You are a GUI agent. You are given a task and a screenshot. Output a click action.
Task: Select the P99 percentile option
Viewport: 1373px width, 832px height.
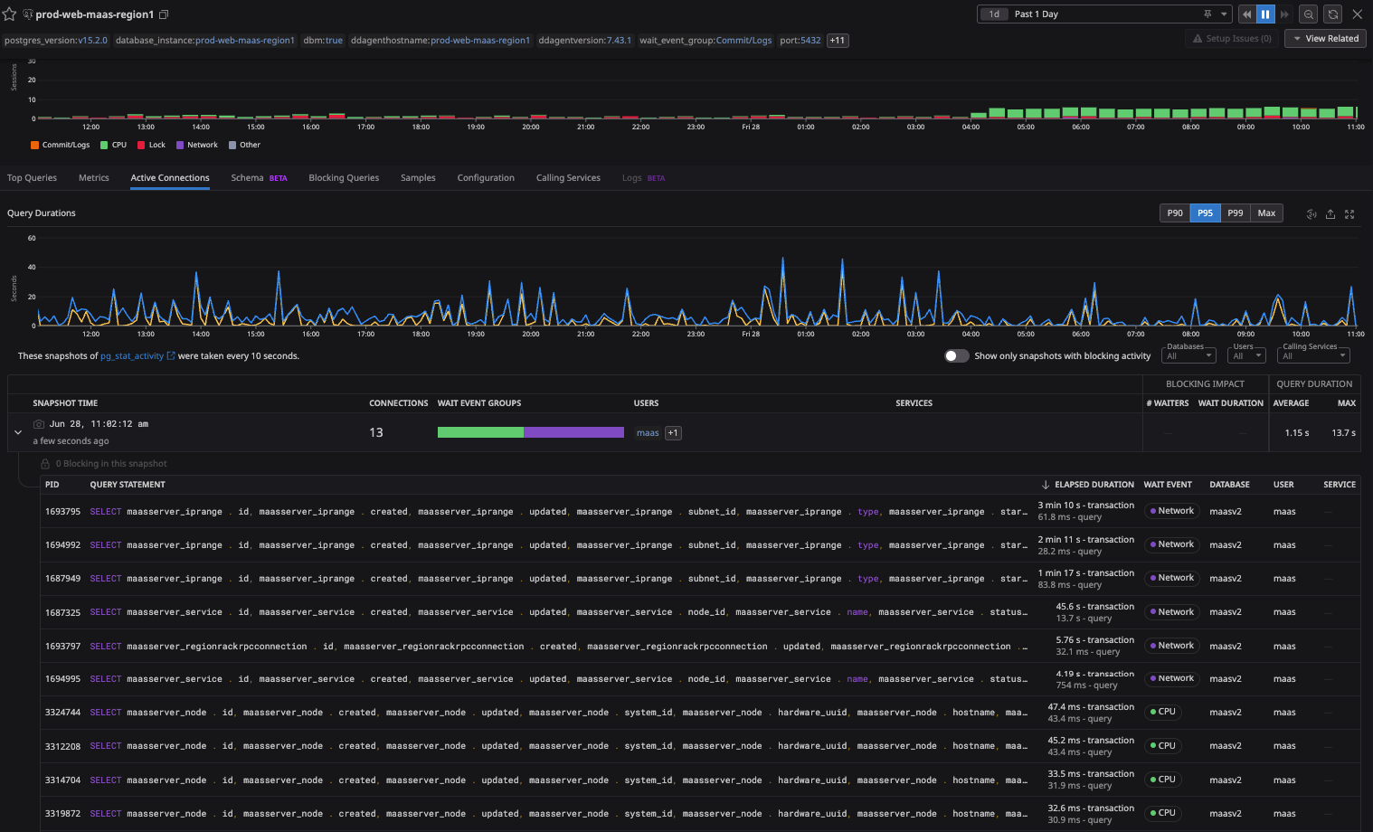tap(1235, 213)
